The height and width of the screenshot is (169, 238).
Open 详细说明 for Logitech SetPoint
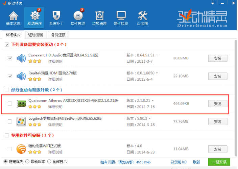point(55,124)
